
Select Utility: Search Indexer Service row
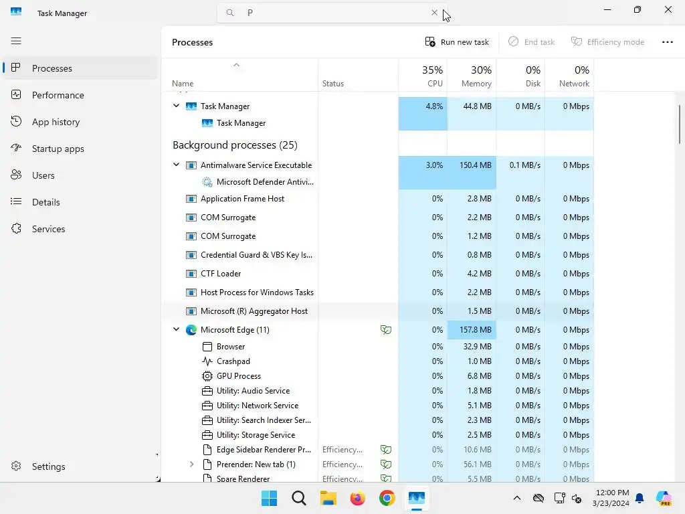[377, 420]
